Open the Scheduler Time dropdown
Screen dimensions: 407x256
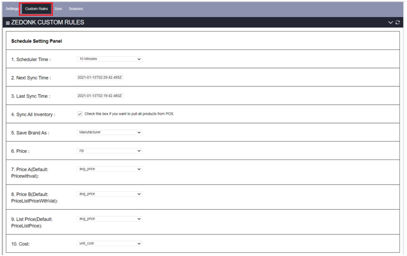click(109, 59)
